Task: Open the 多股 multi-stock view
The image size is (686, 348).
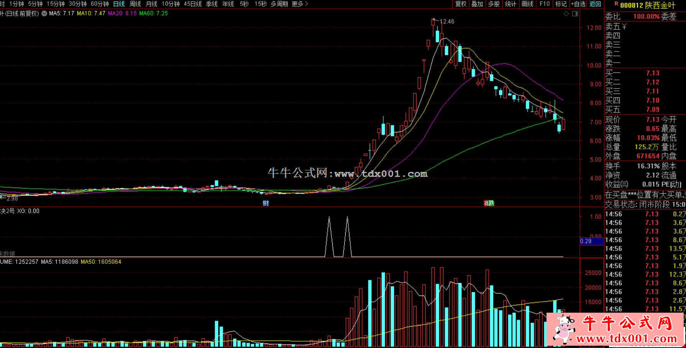Action: click(x=494, y=4)
